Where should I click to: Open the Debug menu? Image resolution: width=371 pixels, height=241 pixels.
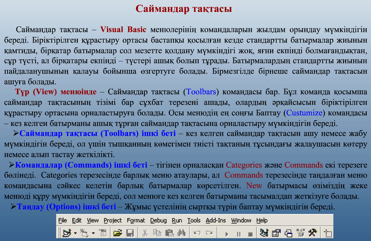point(158,221)
